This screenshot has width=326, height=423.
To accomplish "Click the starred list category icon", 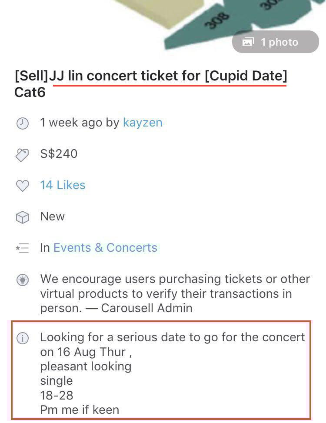I will pos(22,248).
